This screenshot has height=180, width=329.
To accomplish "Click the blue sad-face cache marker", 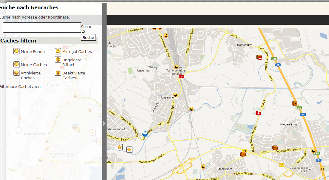I will coord(145,134).
